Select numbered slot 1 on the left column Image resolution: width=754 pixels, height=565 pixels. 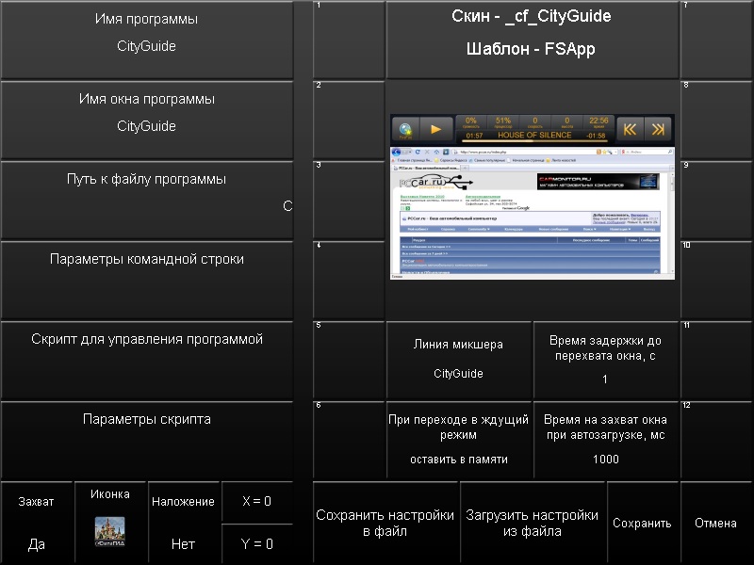pos(349,40)
